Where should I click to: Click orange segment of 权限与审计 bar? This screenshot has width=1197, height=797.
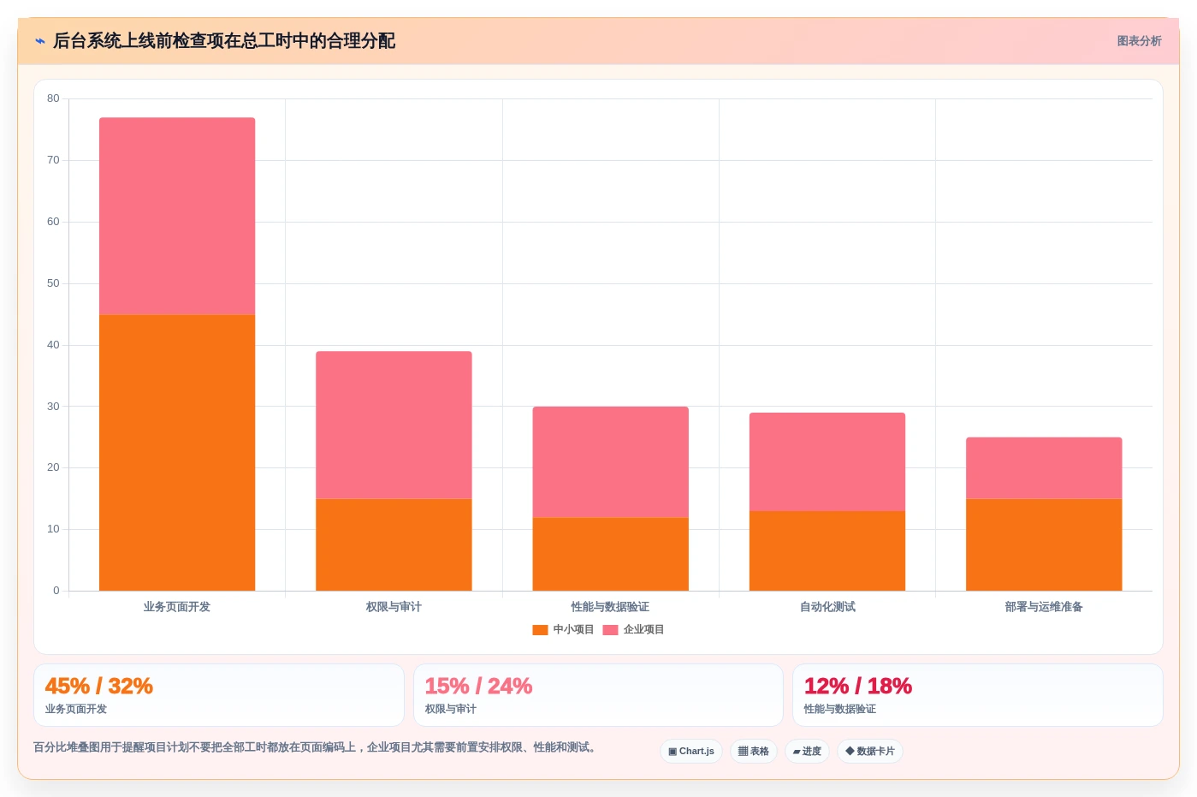(x=394, y=544)
